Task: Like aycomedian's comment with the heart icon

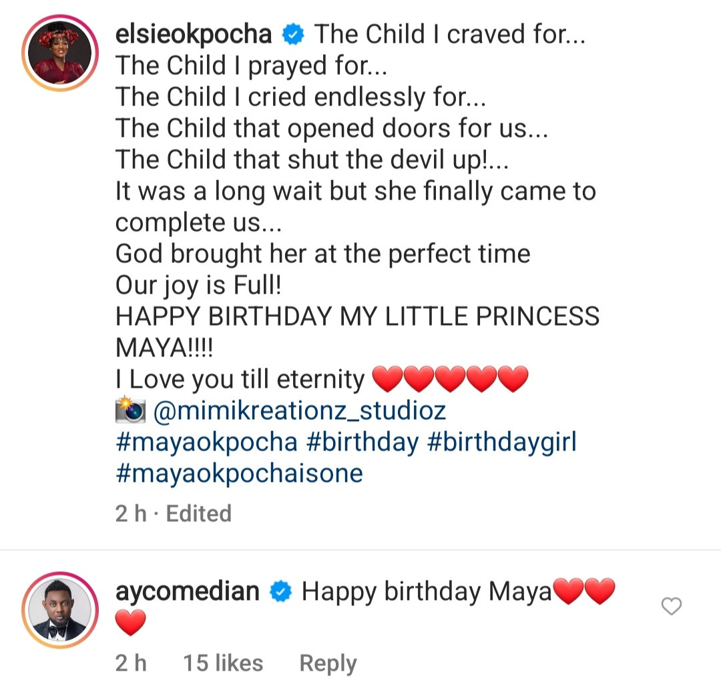Action: point(670,606)
